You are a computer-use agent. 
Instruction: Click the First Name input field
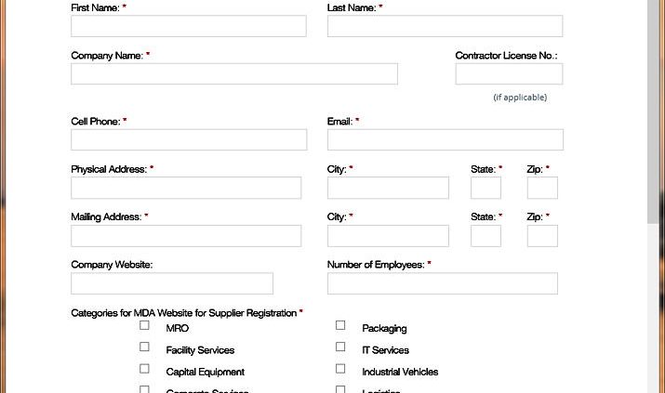point(188,26)
